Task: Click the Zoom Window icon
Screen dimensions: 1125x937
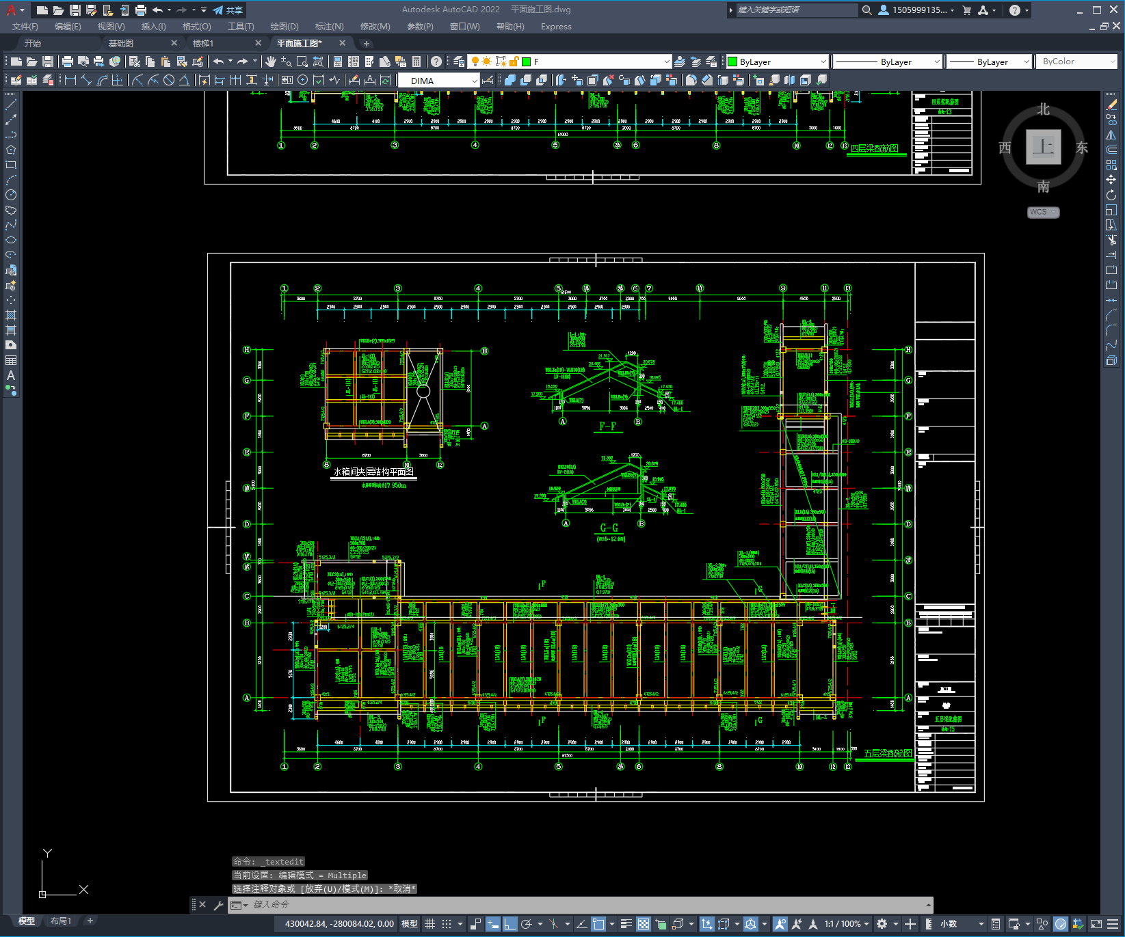Action: (x=302, y=62)
